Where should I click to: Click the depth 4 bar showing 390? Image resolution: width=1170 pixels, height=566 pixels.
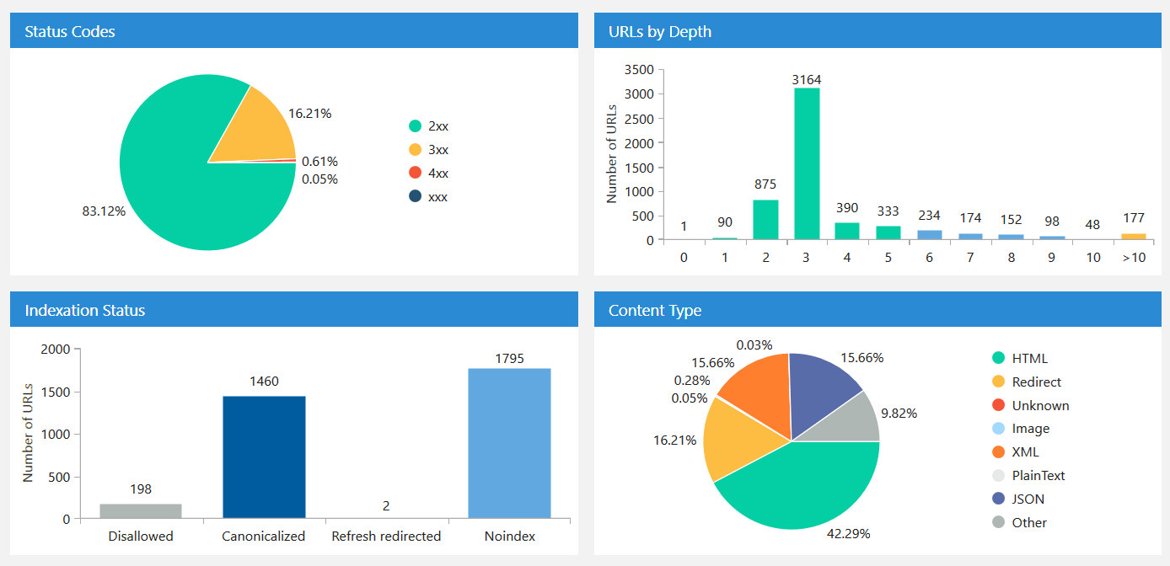846,232
